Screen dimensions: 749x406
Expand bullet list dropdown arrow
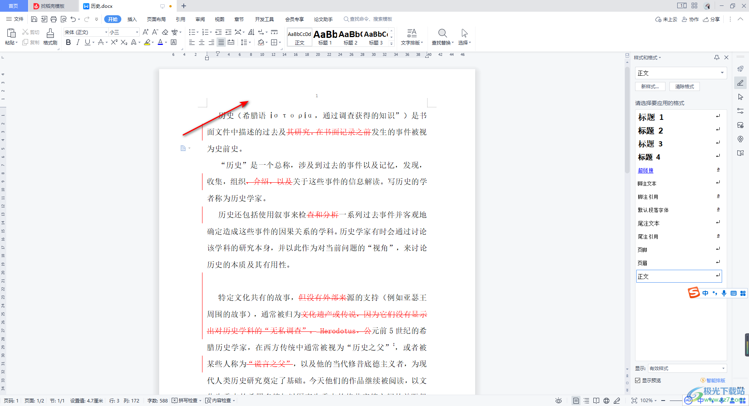click(x=197, y=32)
